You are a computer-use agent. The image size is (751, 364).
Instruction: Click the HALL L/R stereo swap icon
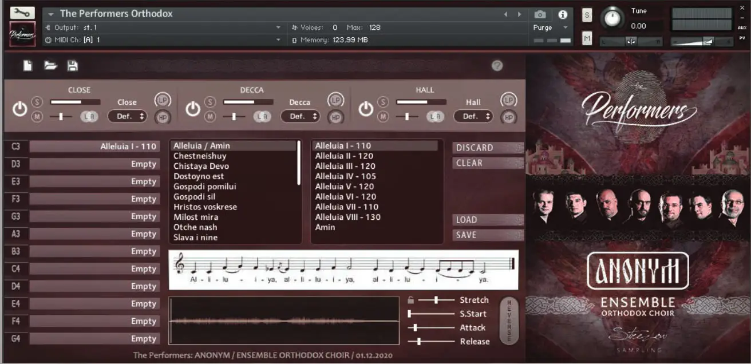435,116
